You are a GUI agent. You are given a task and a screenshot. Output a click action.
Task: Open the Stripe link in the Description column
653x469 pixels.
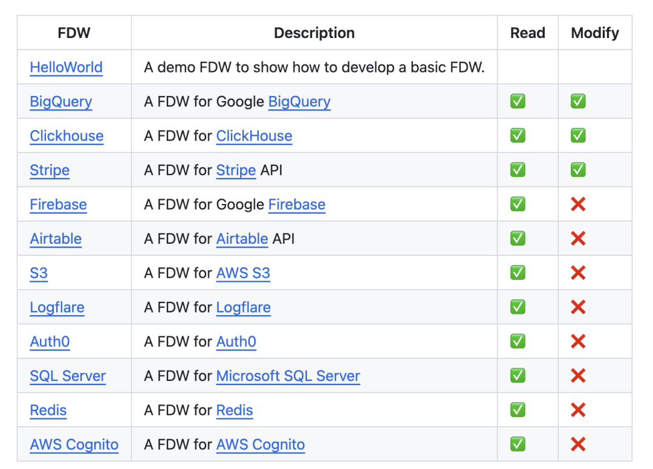(236, 170)
